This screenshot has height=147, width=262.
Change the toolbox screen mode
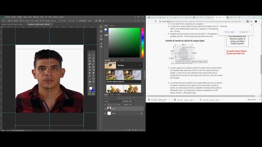pos(93,94)
